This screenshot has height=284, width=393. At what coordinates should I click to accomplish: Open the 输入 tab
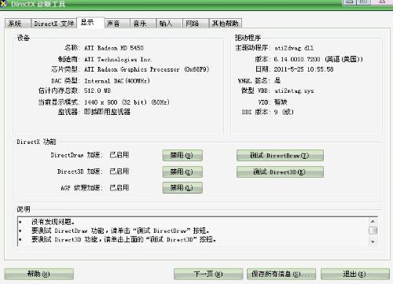coord(169,24)
